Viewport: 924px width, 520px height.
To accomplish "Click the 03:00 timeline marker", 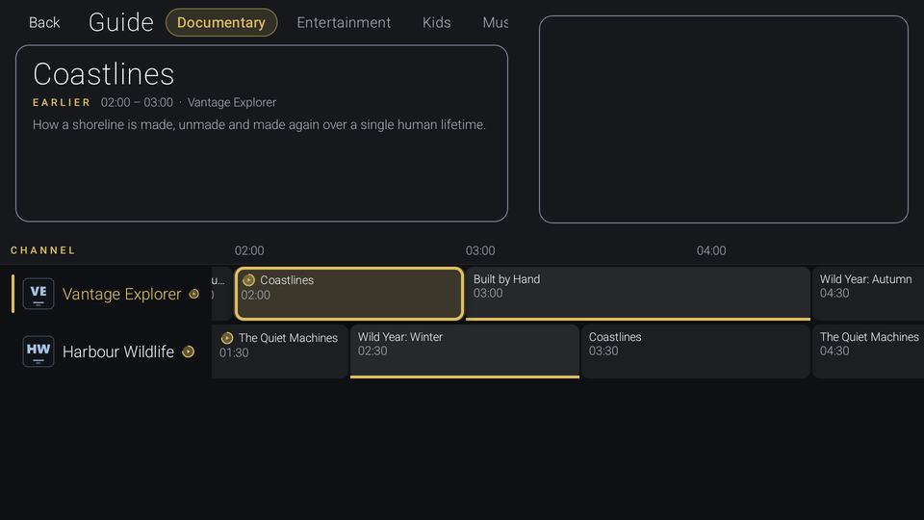I will pos(480,250).
